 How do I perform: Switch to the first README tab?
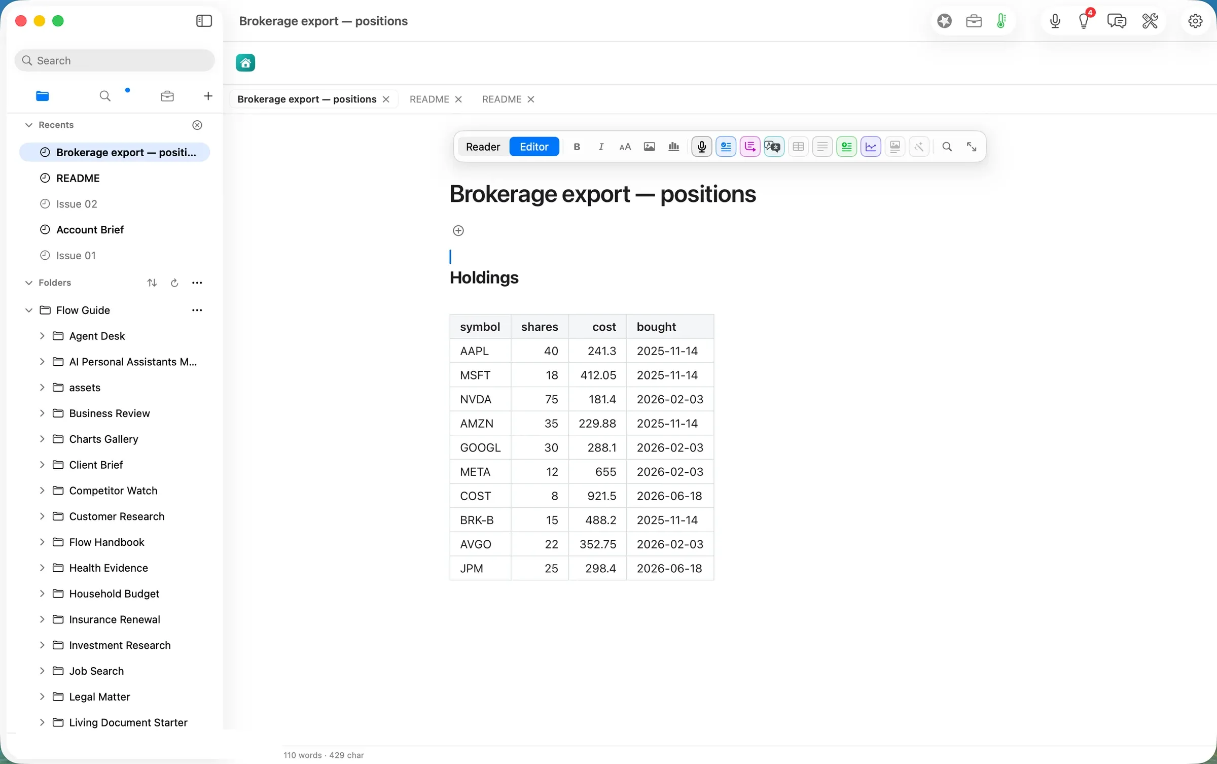pyautogui.click(x=429, y=99)
